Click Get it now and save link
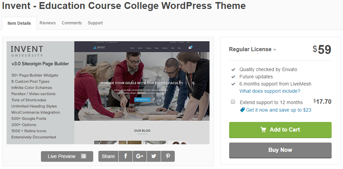 (x=278, y=110)
